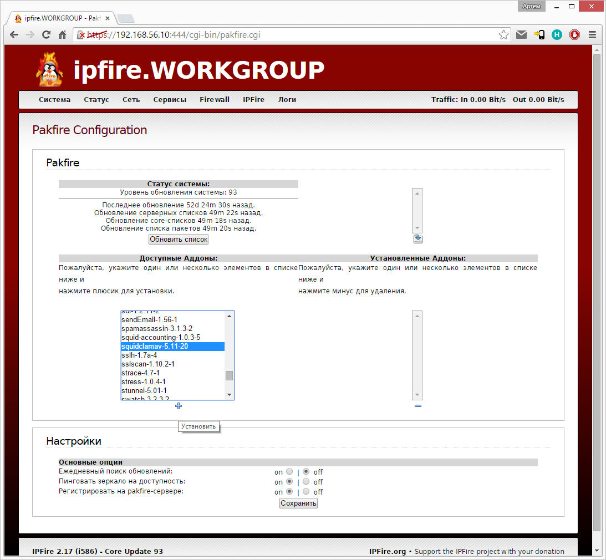Select squidclamav-5.11-20 addon
The height and width of the screenshot is (560, 606).
(x=173, y=347)
